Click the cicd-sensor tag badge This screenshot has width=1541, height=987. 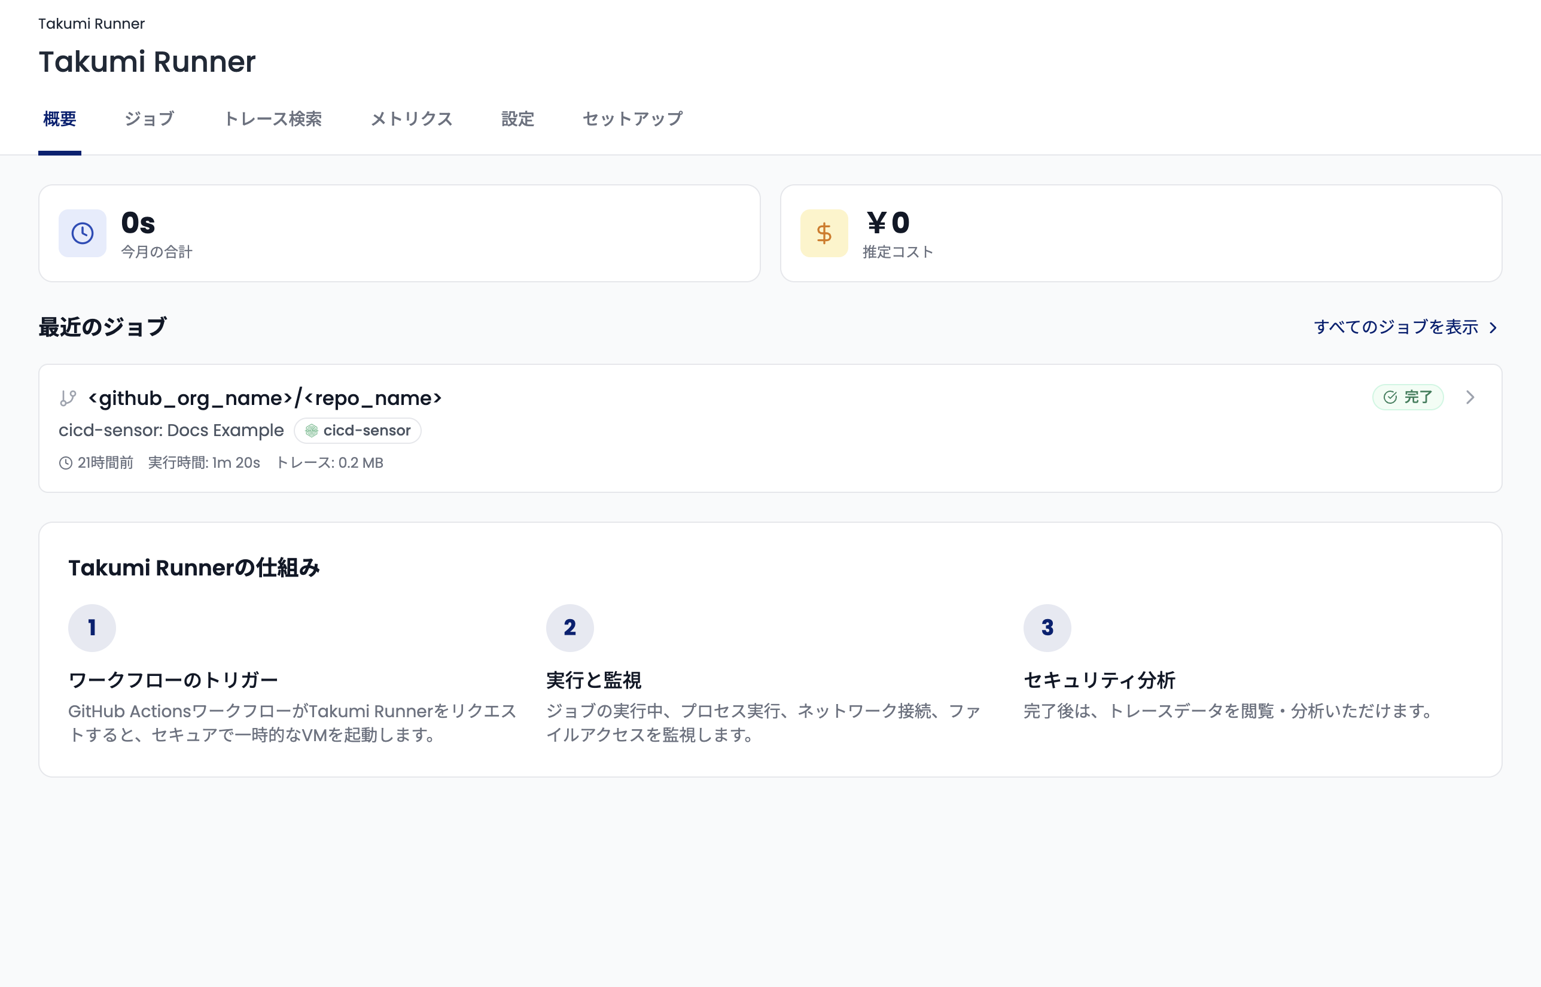click(x=358, y=431)
